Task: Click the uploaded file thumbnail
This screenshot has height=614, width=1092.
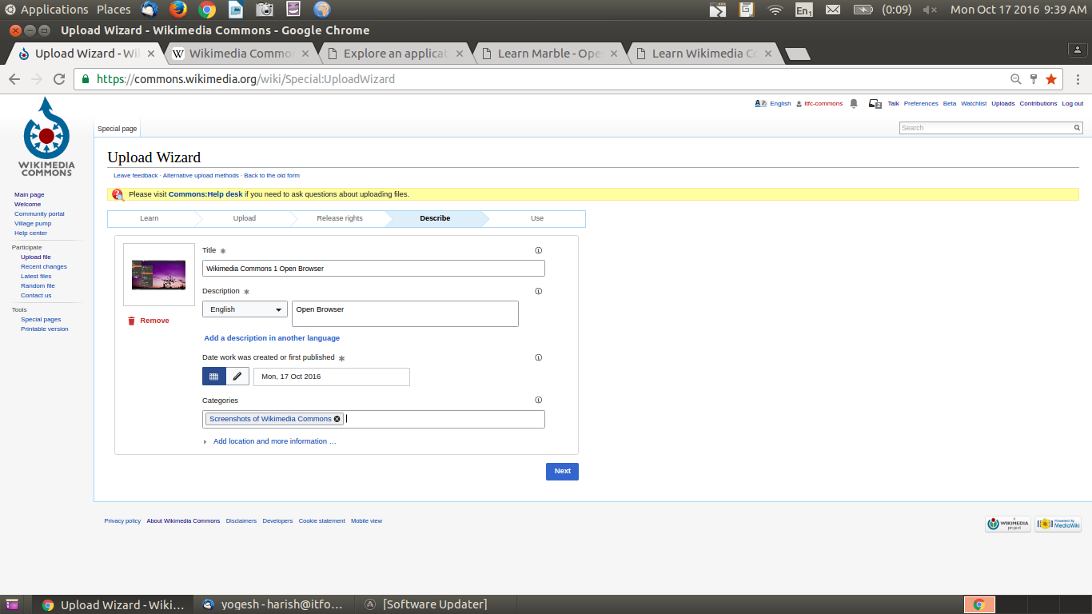Action: 158,275
